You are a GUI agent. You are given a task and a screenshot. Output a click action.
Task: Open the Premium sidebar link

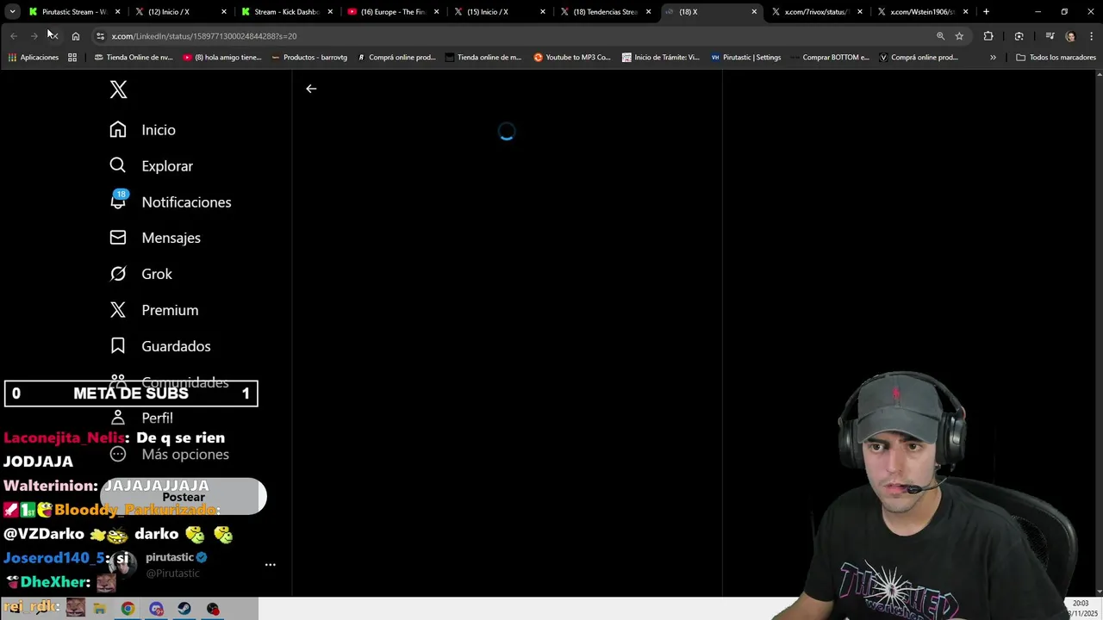tap(170, 310)
